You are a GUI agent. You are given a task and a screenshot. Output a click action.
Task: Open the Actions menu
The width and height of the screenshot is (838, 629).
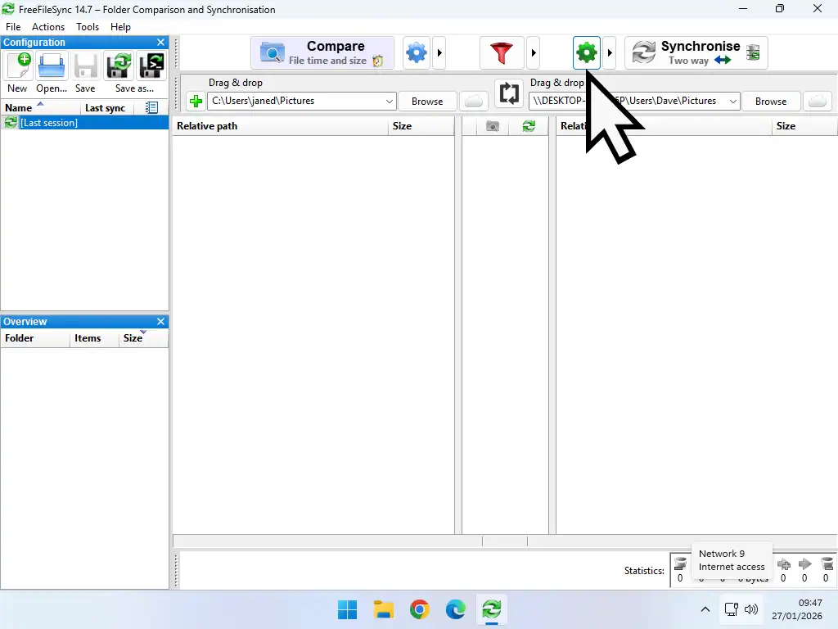point(48,27)
